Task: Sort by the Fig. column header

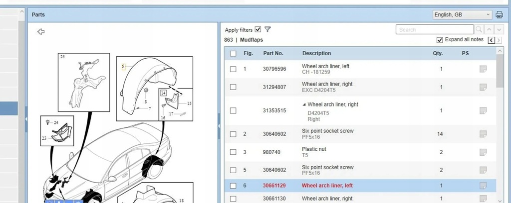Action: (249, 53)
